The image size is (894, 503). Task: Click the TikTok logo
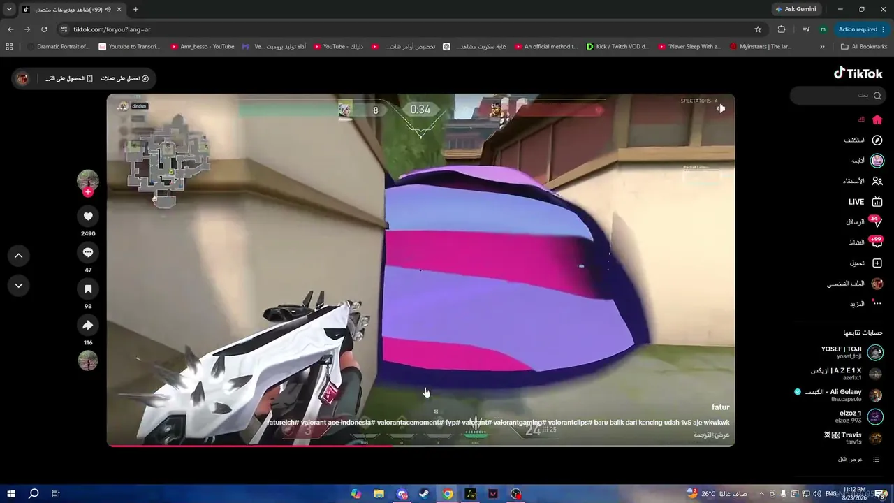[858, 73]
